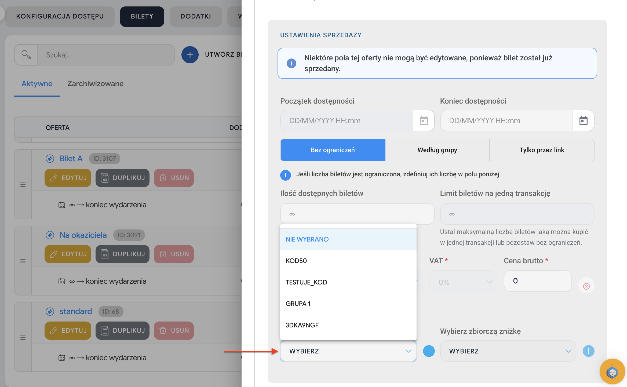627x387 pixels.
Task: Click EDYTUJ button for Na okaziciela
Action: coord(68,254)
